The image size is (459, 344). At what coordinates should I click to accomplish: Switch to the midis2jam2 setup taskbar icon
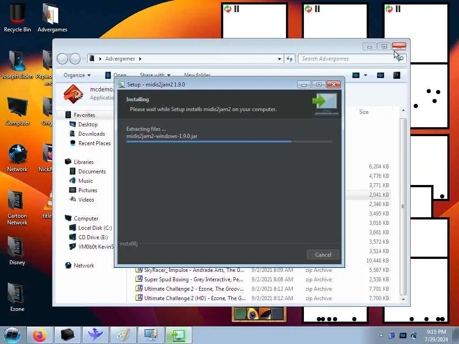coord(179,335)
